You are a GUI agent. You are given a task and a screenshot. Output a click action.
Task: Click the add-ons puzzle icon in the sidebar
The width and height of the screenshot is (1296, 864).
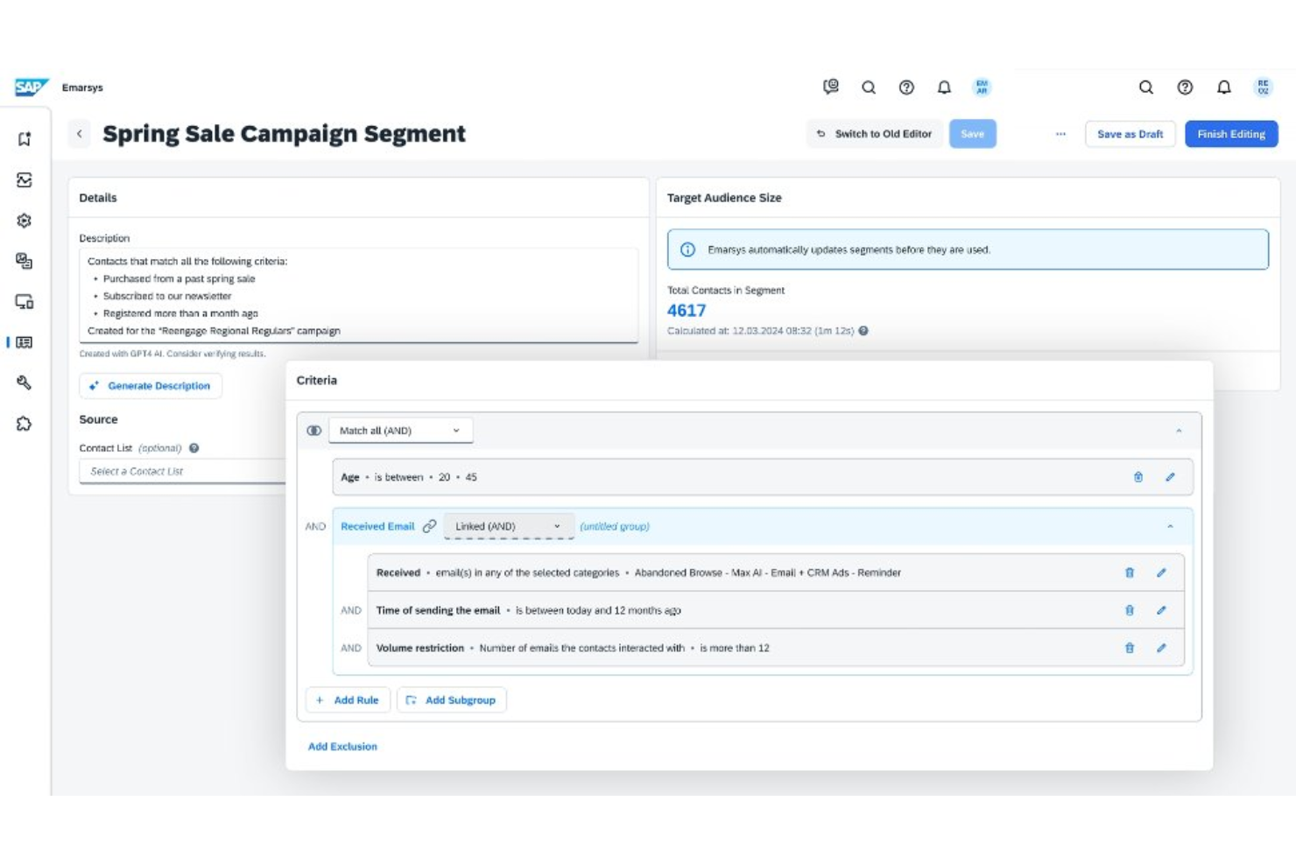(25, 423)
